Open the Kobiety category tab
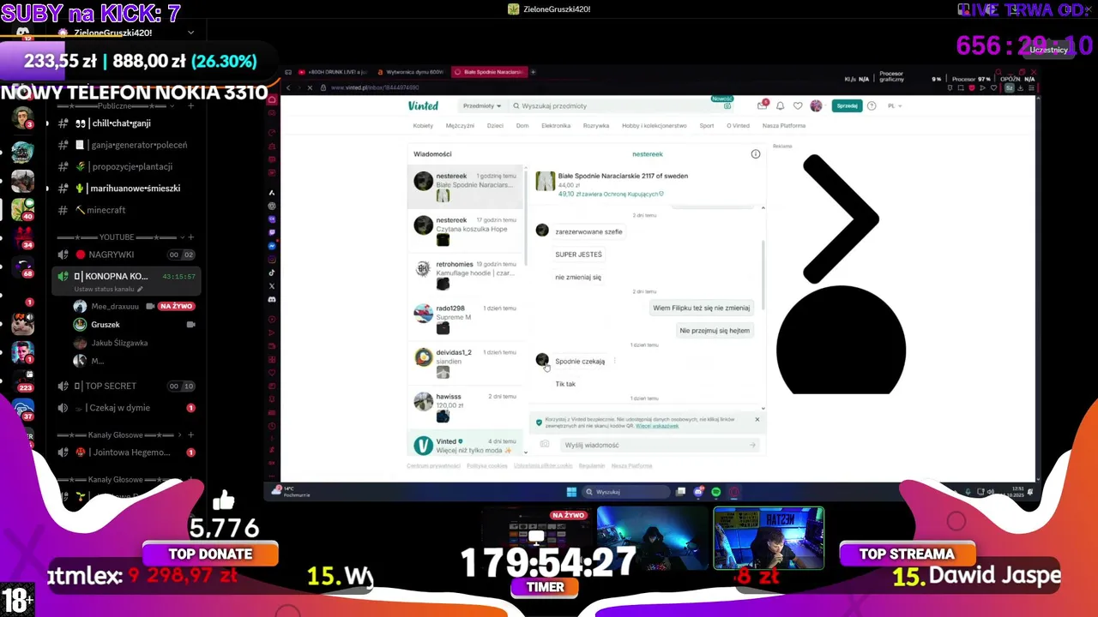Screen dimensions: 1098x617 point(423,125)
